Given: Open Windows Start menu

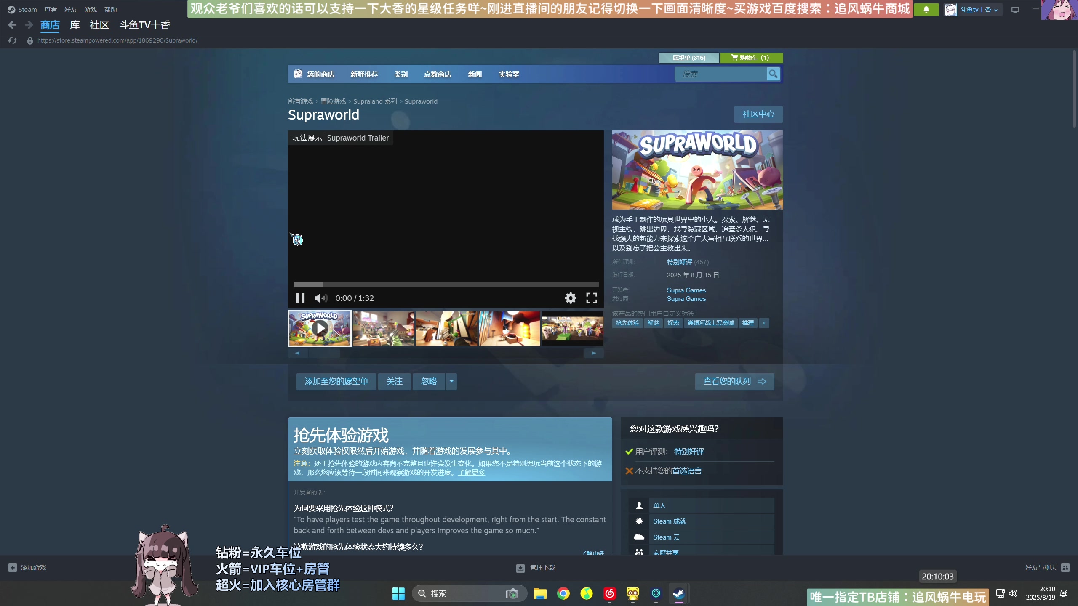Looking at the screenshot, I should [398, 593].
